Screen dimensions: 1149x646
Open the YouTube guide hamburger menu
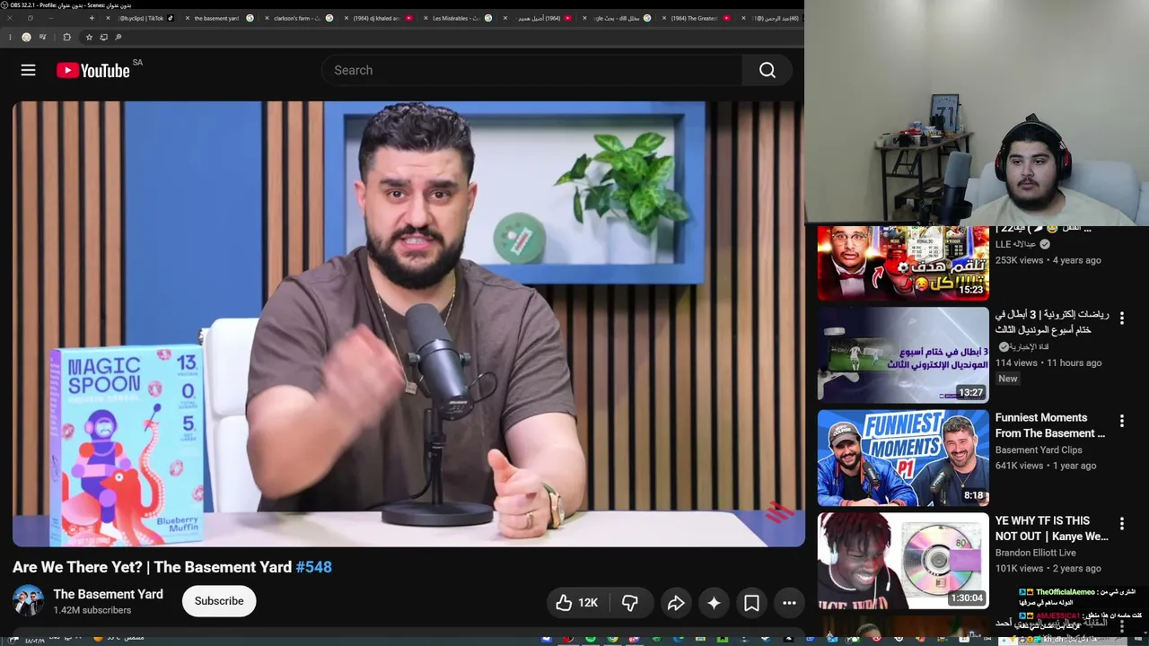pyautogui.click(x=28, y=70)
